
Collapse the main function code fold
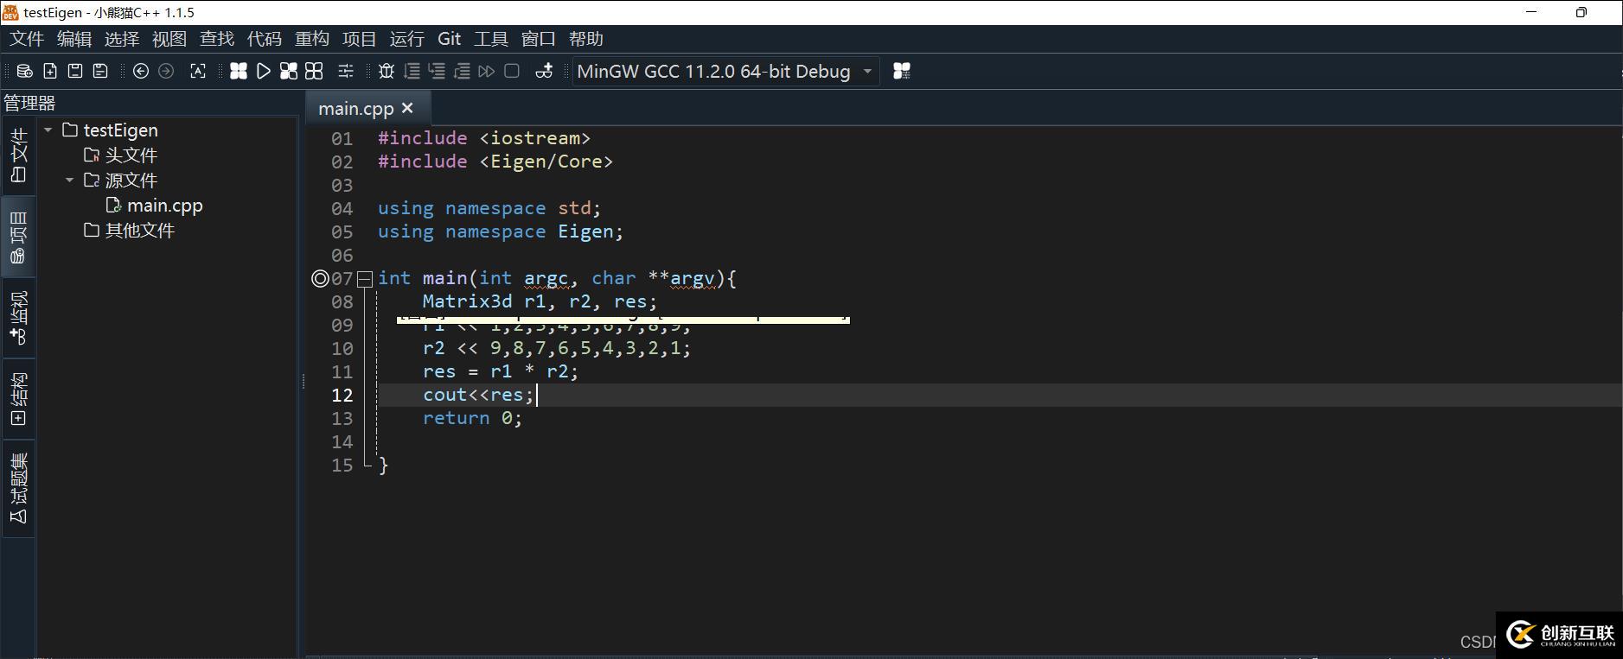(365, 279)
